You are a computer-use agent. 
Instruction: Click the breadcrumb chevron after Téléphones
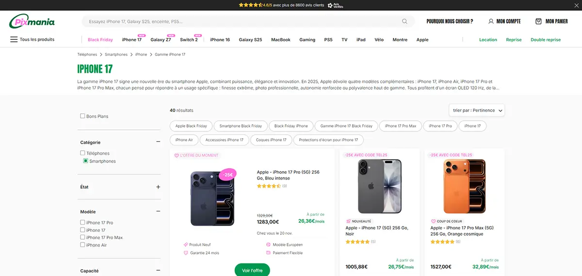101,55
